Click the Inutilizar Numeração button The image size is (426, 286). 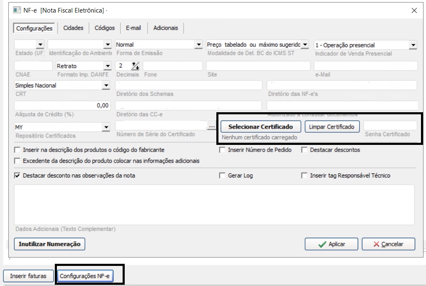[49, 244]
